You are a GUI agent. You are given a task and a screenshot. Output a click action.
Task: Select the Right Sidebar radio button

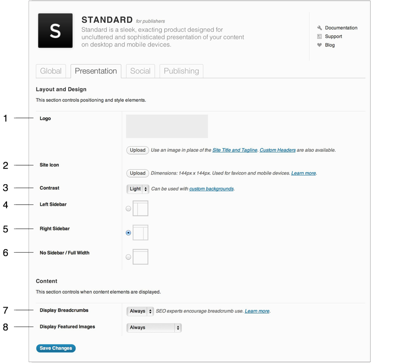[128, 233]
